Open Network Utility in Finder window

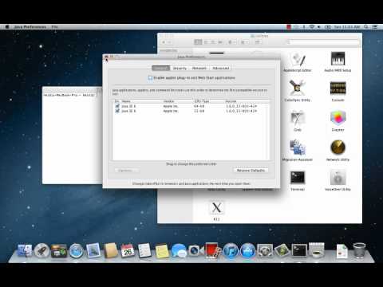tap(338, 151)
